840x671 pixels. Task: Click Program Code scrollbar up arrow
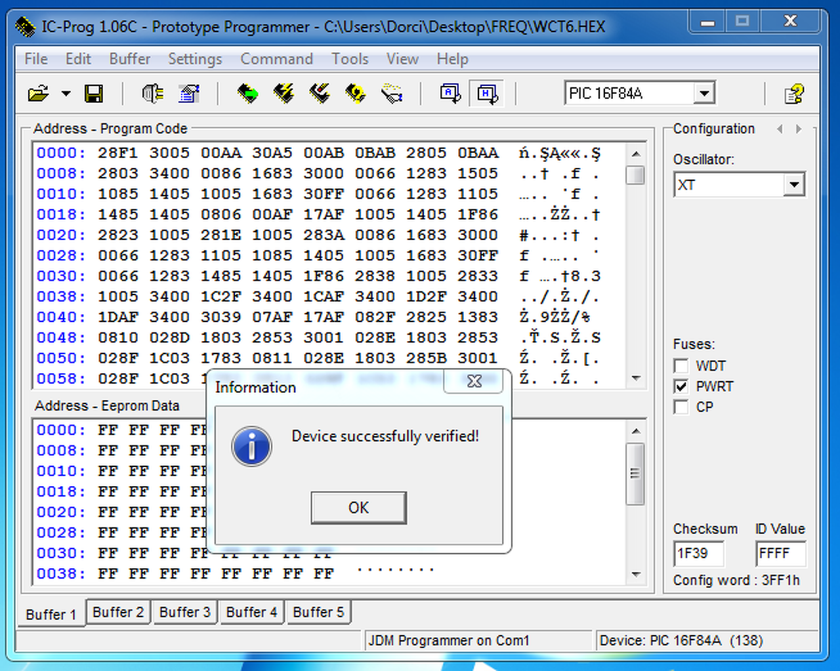(x=635, y=153)
